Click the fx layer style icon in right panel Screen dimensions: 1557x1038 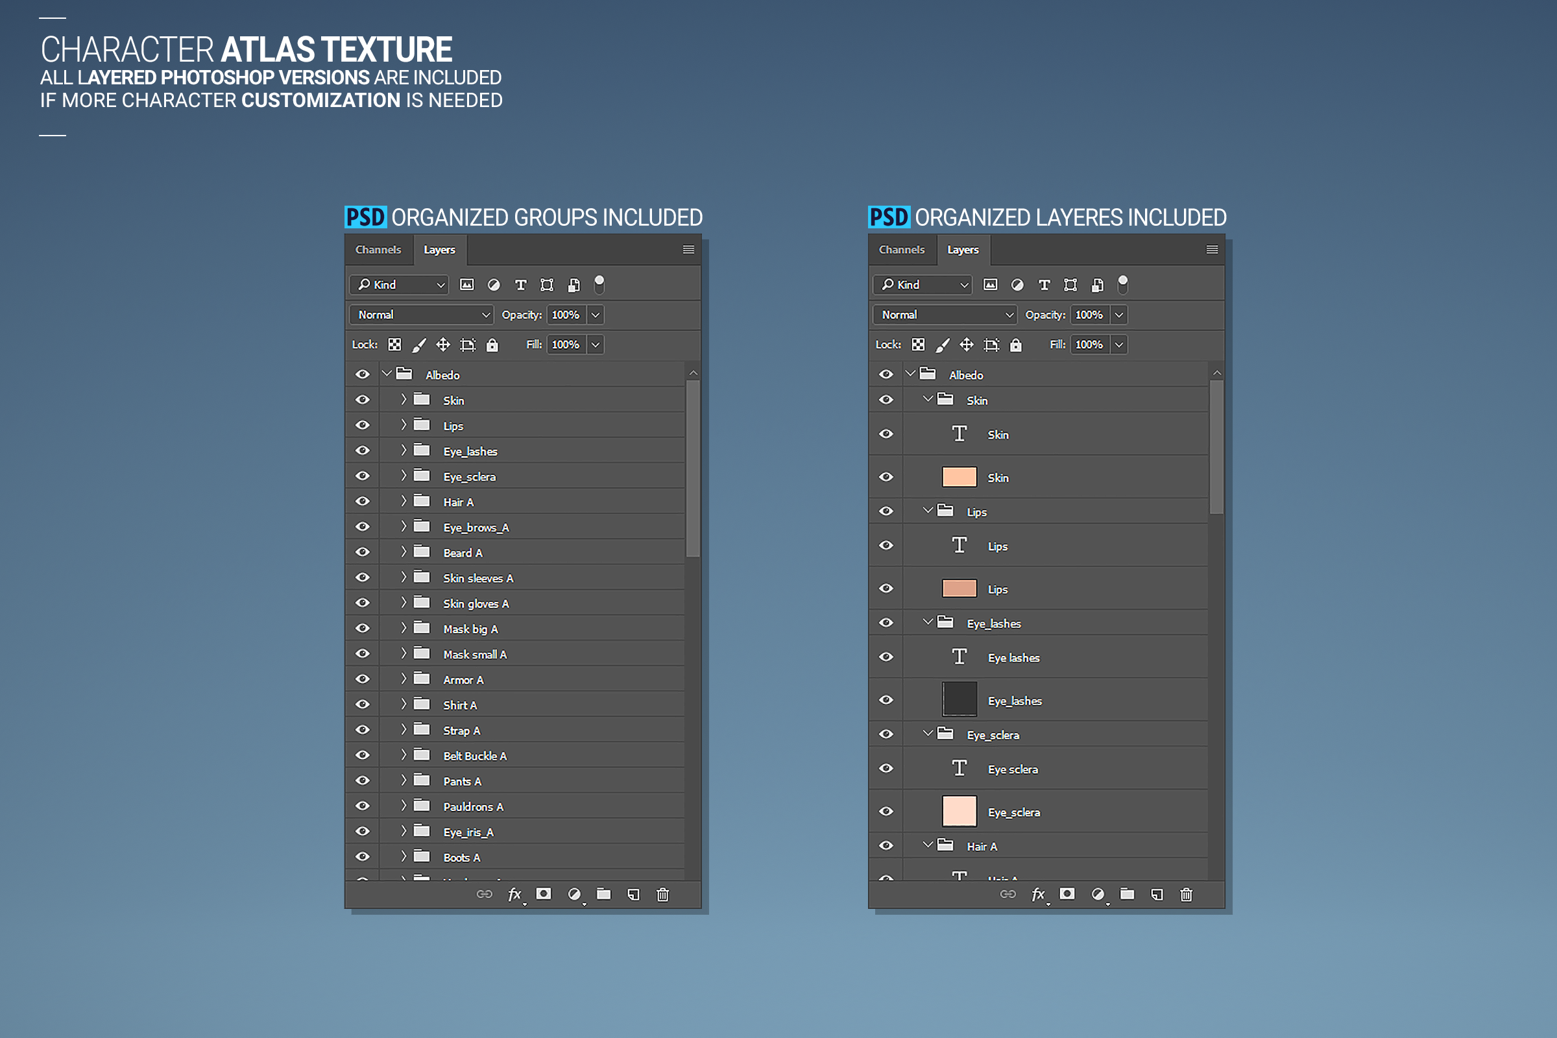1037,895
